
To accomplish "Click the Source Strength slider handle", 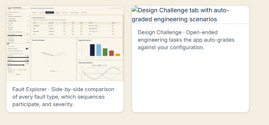I will 21,36.
